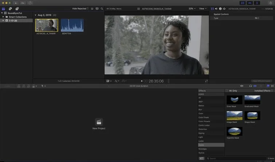
Task: Open the Info inspector icon
Action: click(x=220, y=9)
